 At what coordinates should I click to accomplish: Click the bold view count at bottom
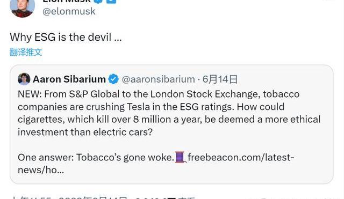pyautogui.click(x=155, y=198)
